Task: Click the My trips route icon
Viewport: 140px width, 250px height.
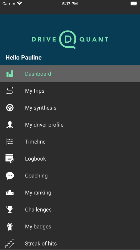Action: click(x=10, y=91)
